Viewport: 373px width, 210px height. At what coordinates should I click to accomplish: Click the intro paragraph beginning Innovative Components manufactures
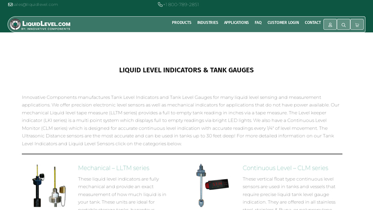click(x=181, y=120)
